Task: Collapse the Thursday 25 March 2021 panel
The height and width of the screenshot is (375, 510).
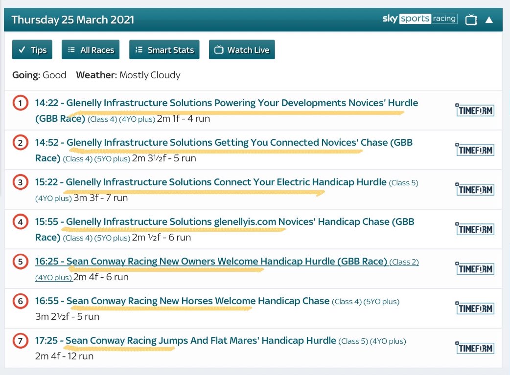Action: point(489,20)
